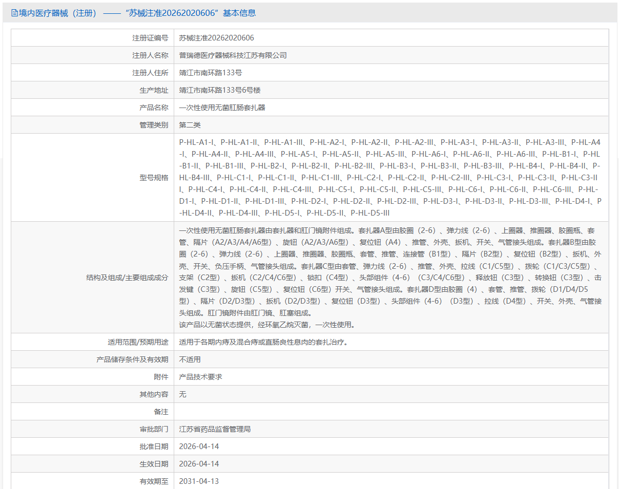Click management category value 第二类
This screenshot has height=489, width=619.
pos(190,125)
